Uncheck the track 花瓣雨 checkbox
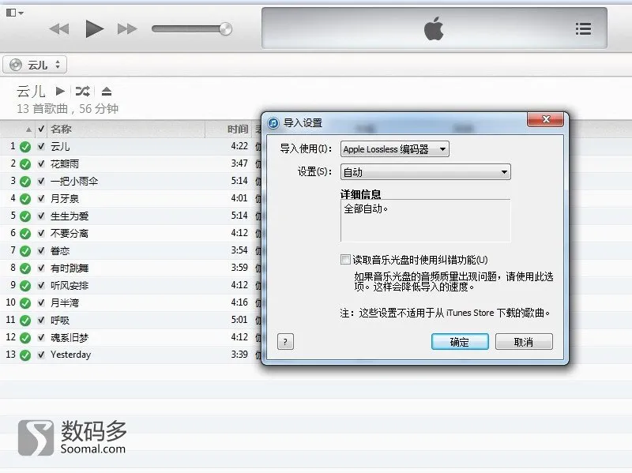 pos(41,163)
